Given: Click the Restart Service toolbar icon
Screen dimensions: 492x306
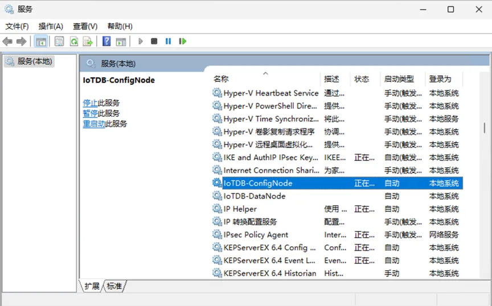Looking at the screenshot, I should [x=183, y=41].
